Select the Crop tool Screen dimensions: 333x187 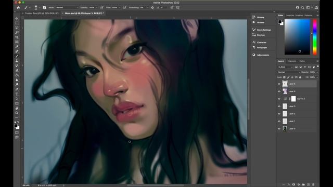17,37
